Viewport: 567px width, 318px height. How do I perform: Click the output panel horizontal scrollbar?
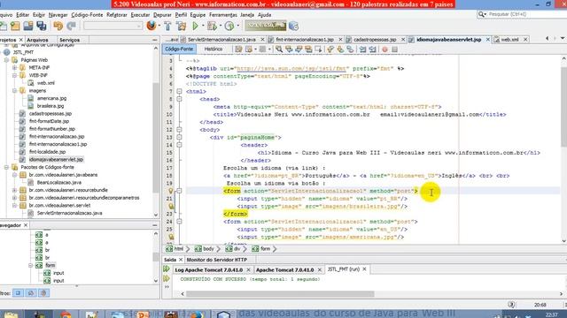280,294
